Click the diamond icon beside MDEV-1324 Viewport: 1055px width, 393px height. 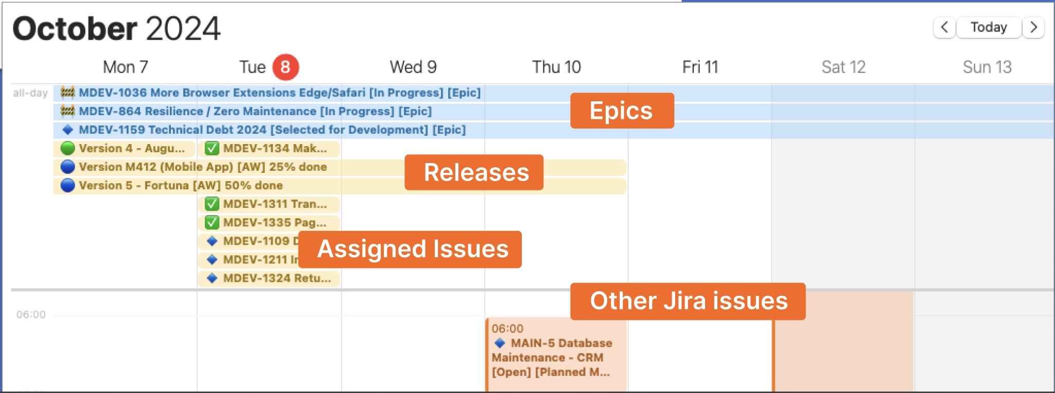pos(212,278)
